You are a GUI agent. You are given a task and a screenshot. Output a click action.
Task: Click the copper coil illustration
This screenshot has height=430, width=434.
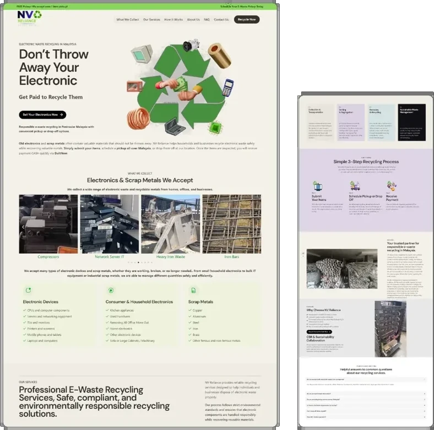tap(138, 119)
